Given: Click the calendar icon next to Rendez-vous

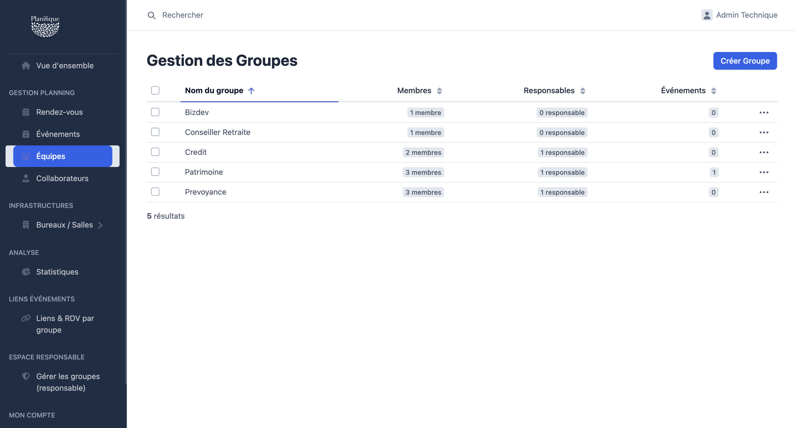Looking at the screenshot, I should [x=26, y=112].
